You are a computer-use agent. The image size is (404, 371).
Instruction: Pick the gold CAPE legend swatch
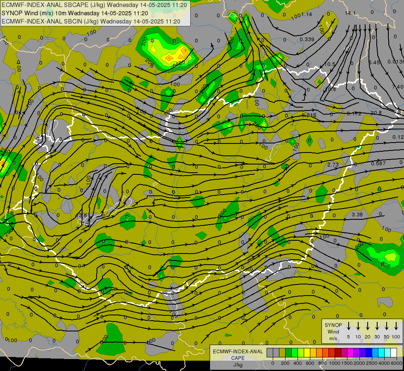coord(313,353)
